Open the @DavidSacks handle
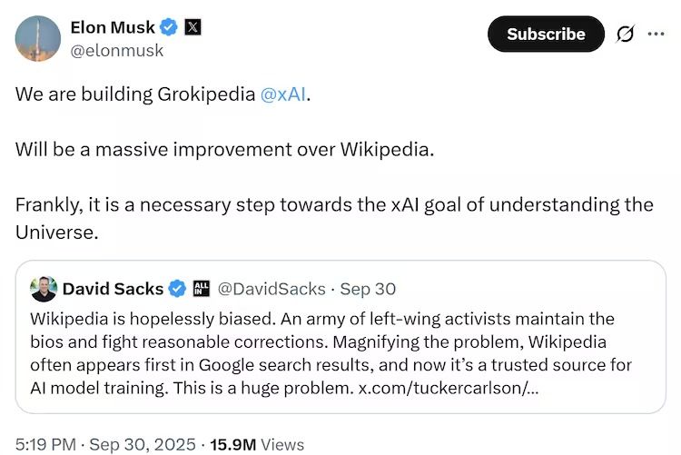 [x=271, y=289]
